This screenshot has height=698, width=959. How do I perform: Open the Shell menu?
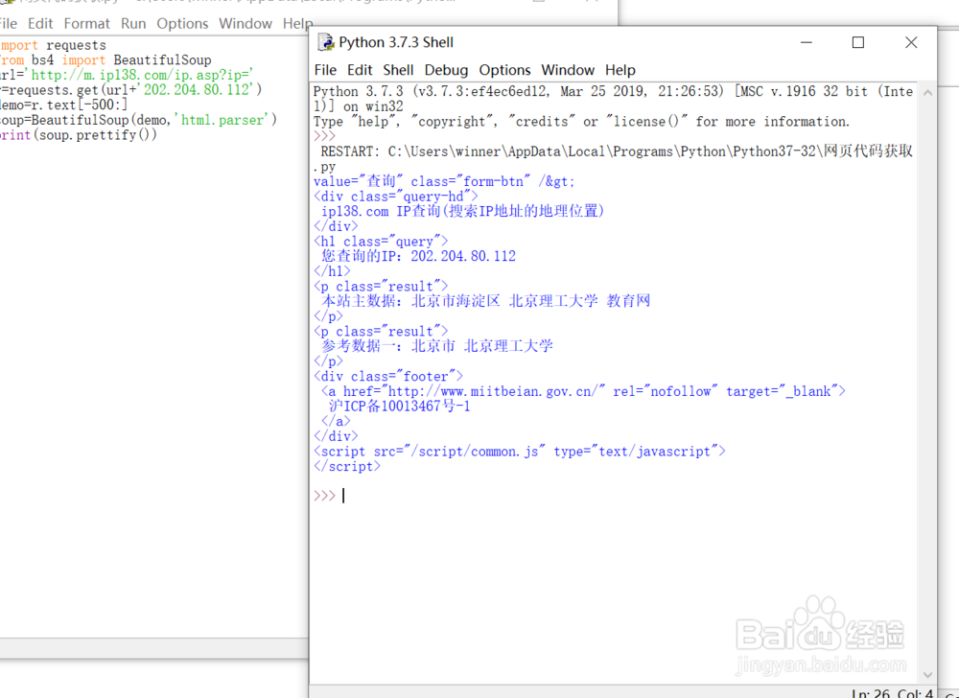click(x=398, y=70)
